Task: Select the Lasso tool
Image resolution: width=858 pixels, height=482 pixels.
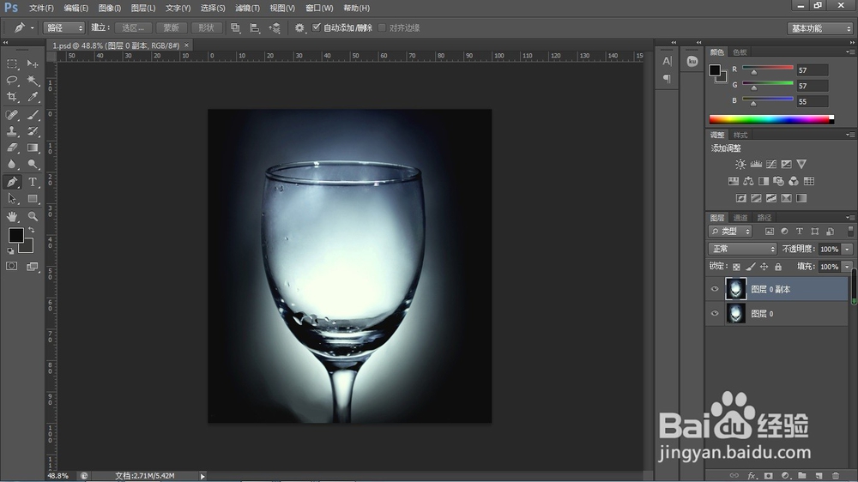Action: click(x=12, y=81)
